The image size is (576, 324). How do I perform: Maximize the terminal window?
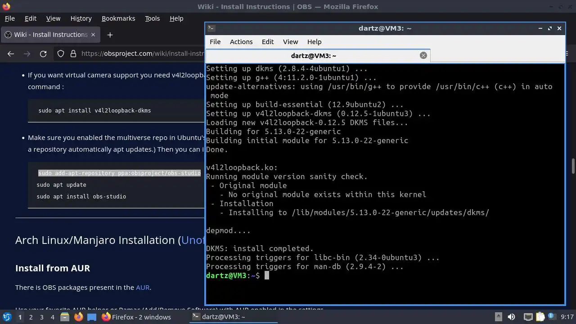point(549,28)
